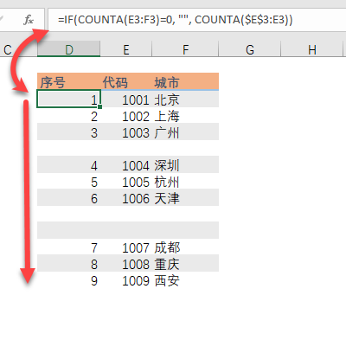Select the 成都 cell
The image size is (346, 340).
(x=185, y=247)
